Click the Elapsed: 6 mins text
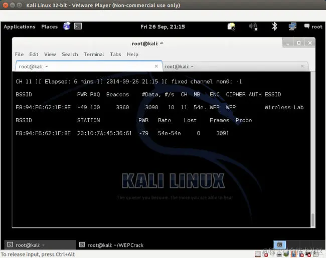The height and width of the screenshot is (258, 326). click(69, 82)
